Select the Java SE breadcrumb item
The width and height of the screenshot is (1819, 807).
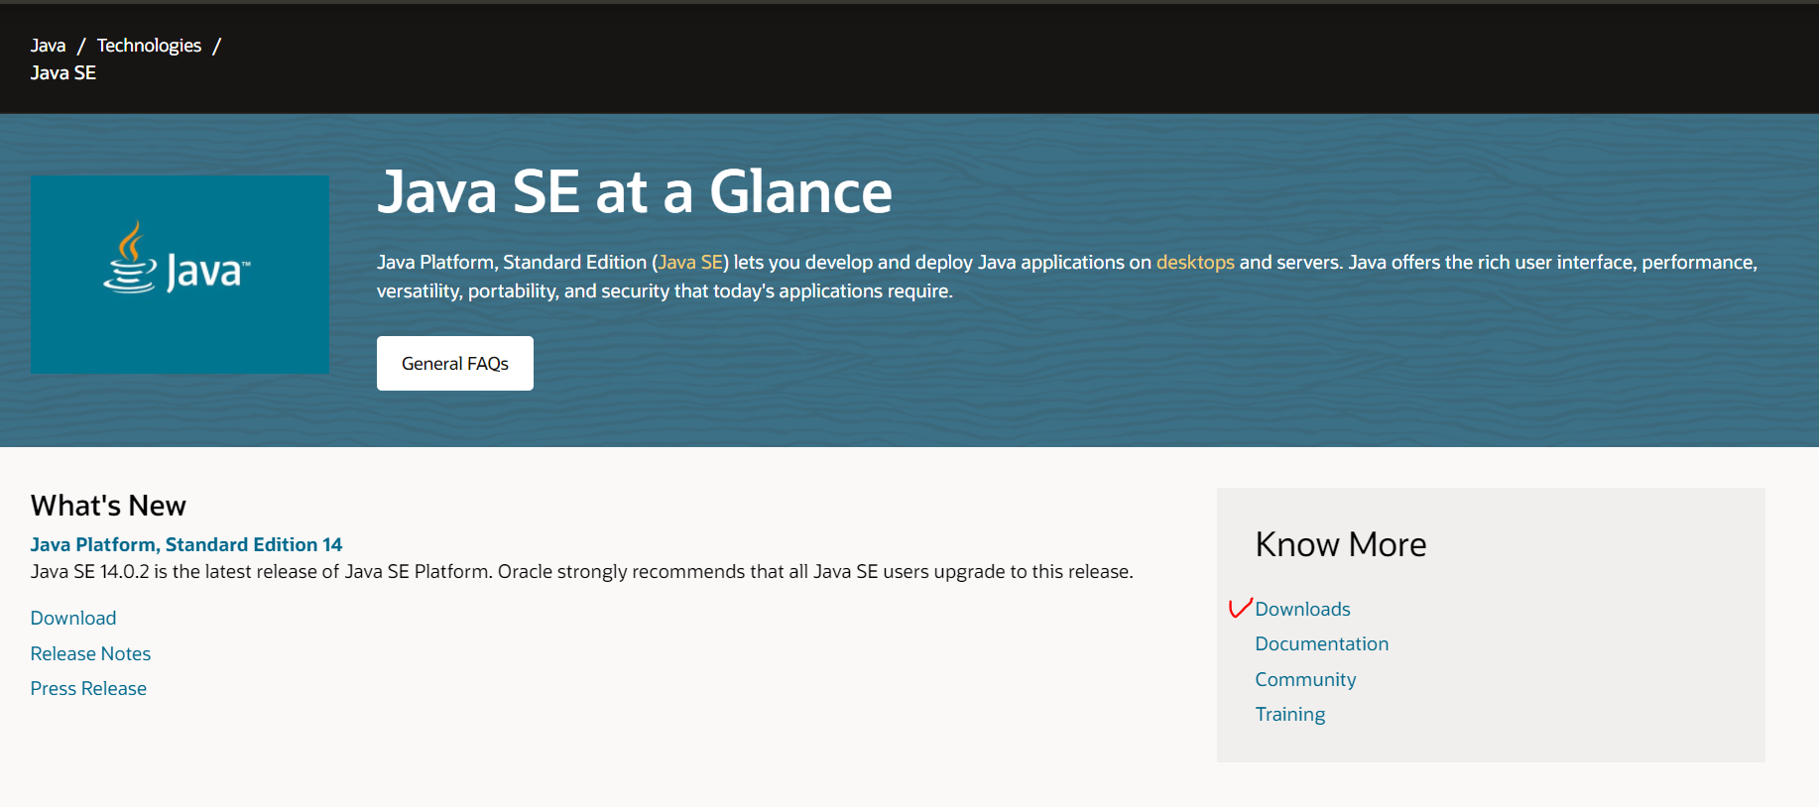62,72
